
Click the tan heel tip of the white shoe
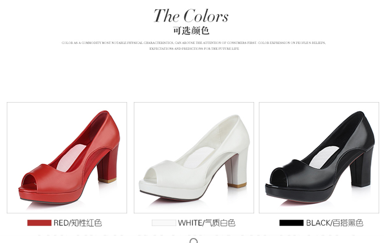point(237,185)
